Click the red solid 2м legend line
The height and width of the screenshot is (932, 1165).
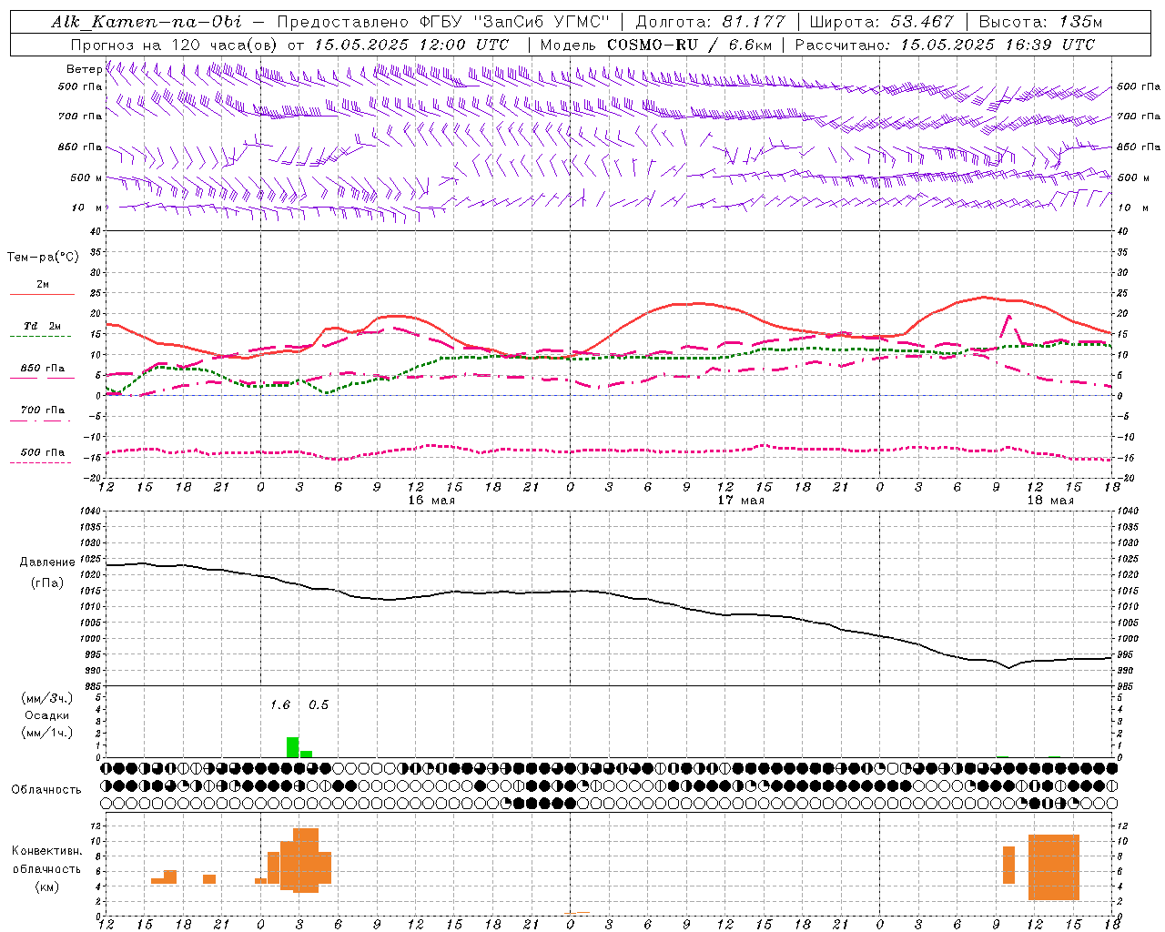pos(42,295)
